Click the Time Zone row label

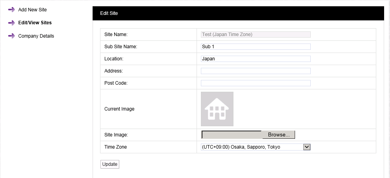pyautogui.click(x=115, y=147)
